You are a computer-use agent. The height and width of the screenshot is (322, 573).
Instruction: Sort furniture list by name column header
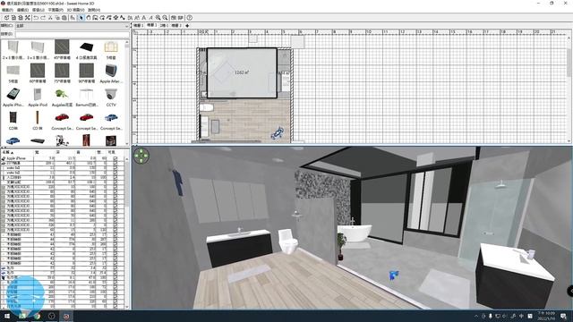(17, 152)
